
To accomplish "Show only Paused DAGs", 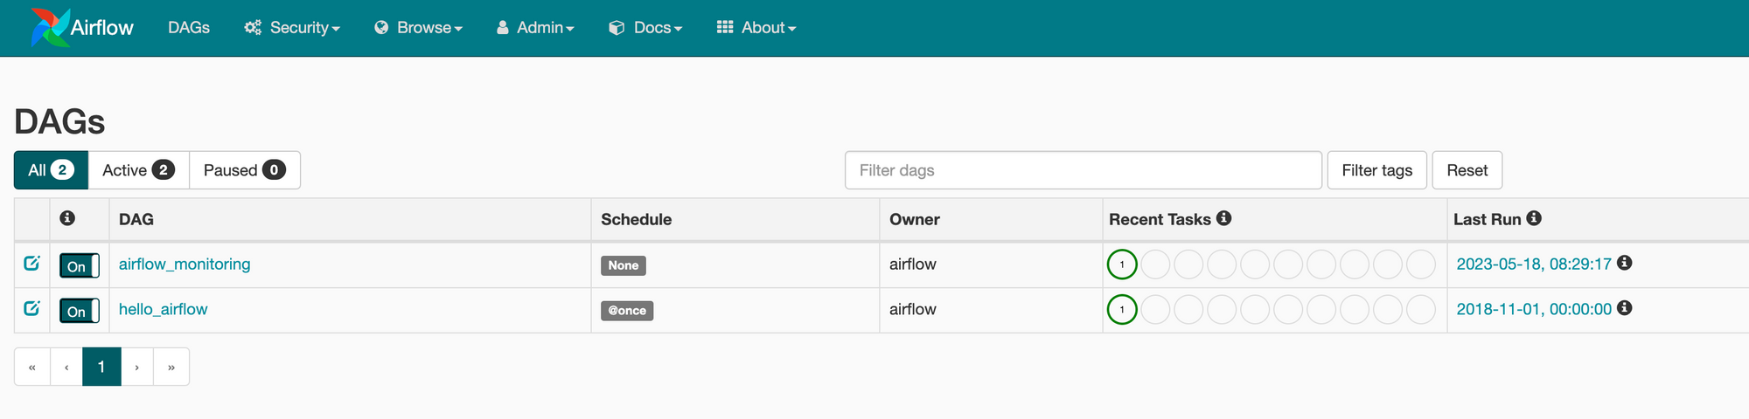I will click(244, 170).
